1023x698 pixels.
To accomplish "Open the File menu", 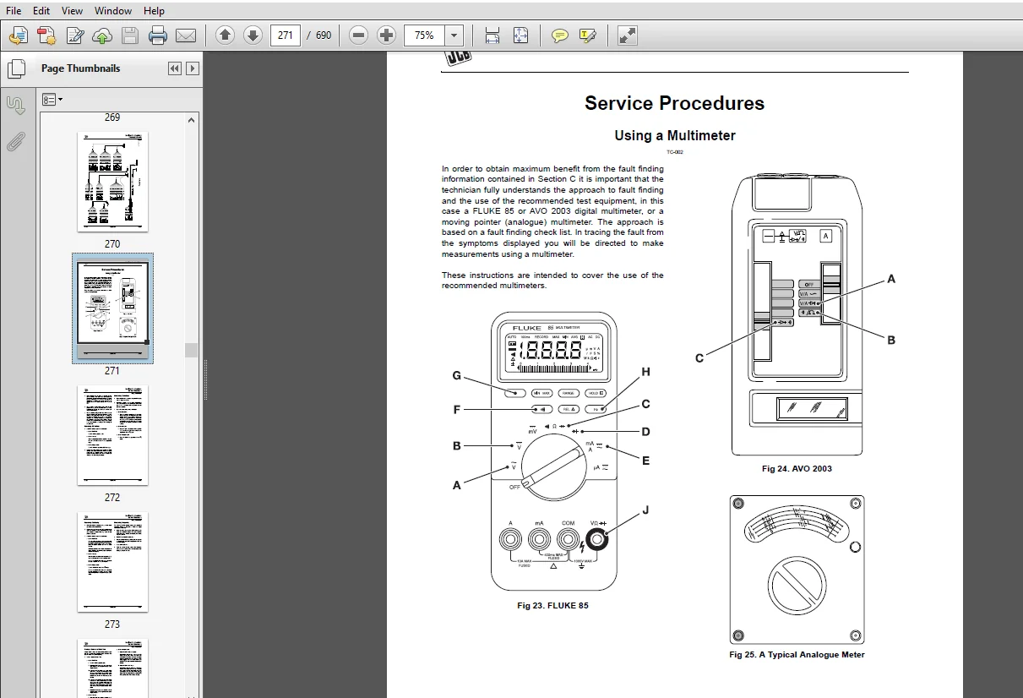I will (14, 11).
